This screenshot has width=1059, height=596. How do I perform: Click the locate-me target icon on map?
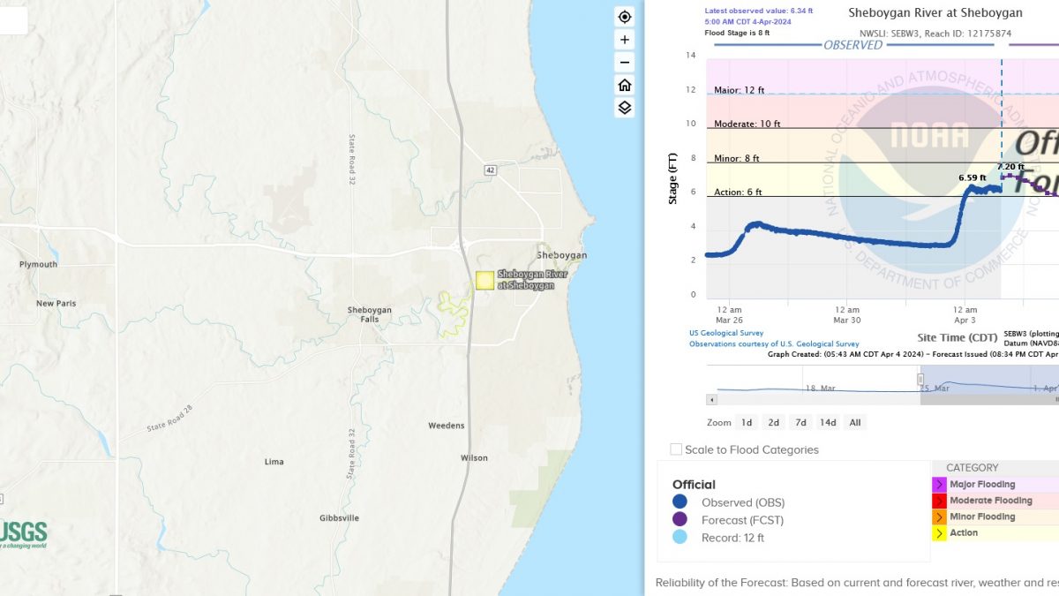coord(625,17)
